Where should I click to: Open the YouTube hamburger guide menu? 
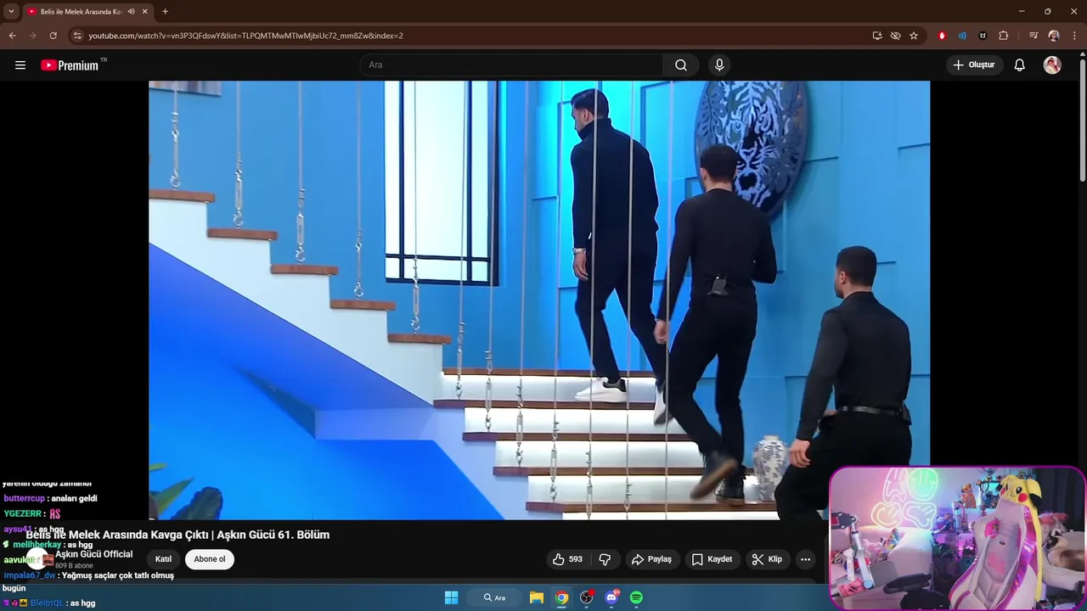point(20,65)
